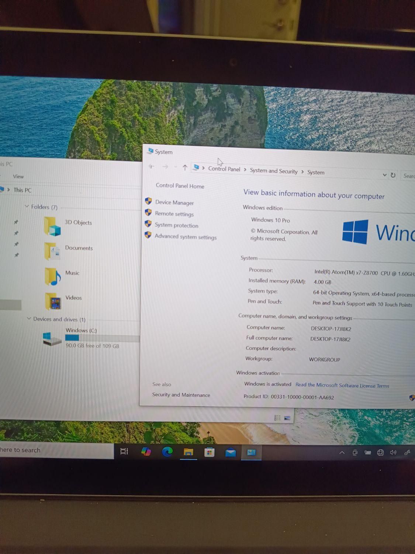Viewport: 415px width, 554px height.
Task: Click chevron after Control Panel in breadcrumb
Action: coord(245,170)
